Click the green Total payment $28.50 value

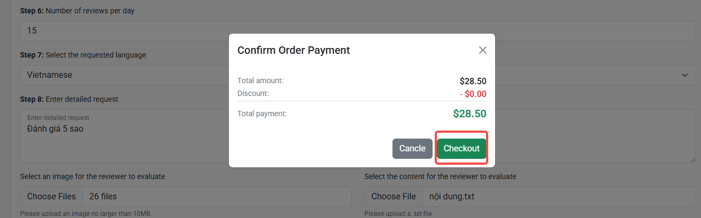(469, 114)
